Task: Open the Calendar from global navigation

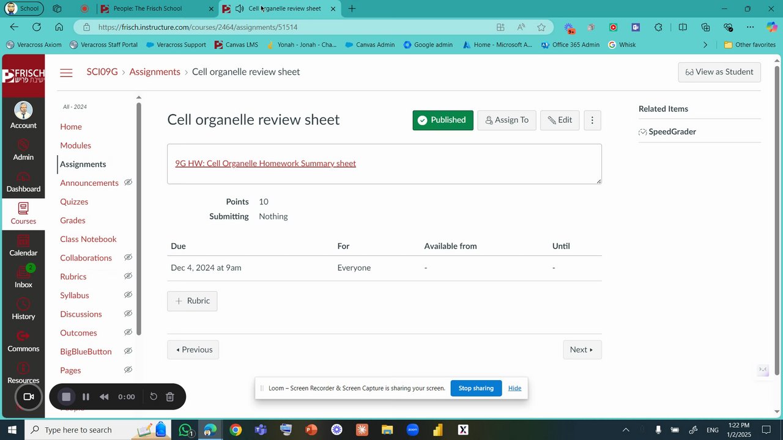Action: tap(23, 246)
